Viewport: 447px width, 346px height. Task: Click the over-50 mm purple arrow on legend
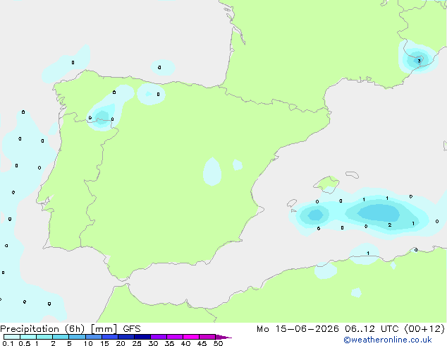tap(223, 337)
